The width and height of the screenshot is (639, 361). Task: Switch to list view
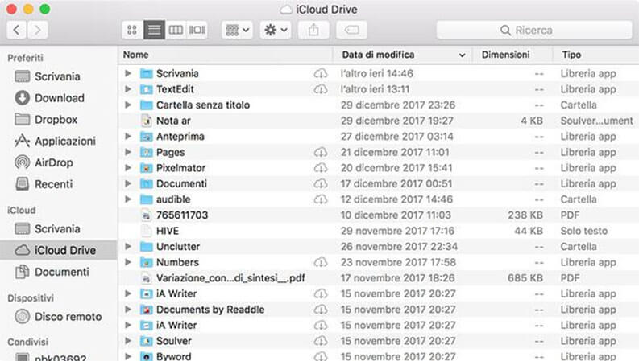(154, 30)
